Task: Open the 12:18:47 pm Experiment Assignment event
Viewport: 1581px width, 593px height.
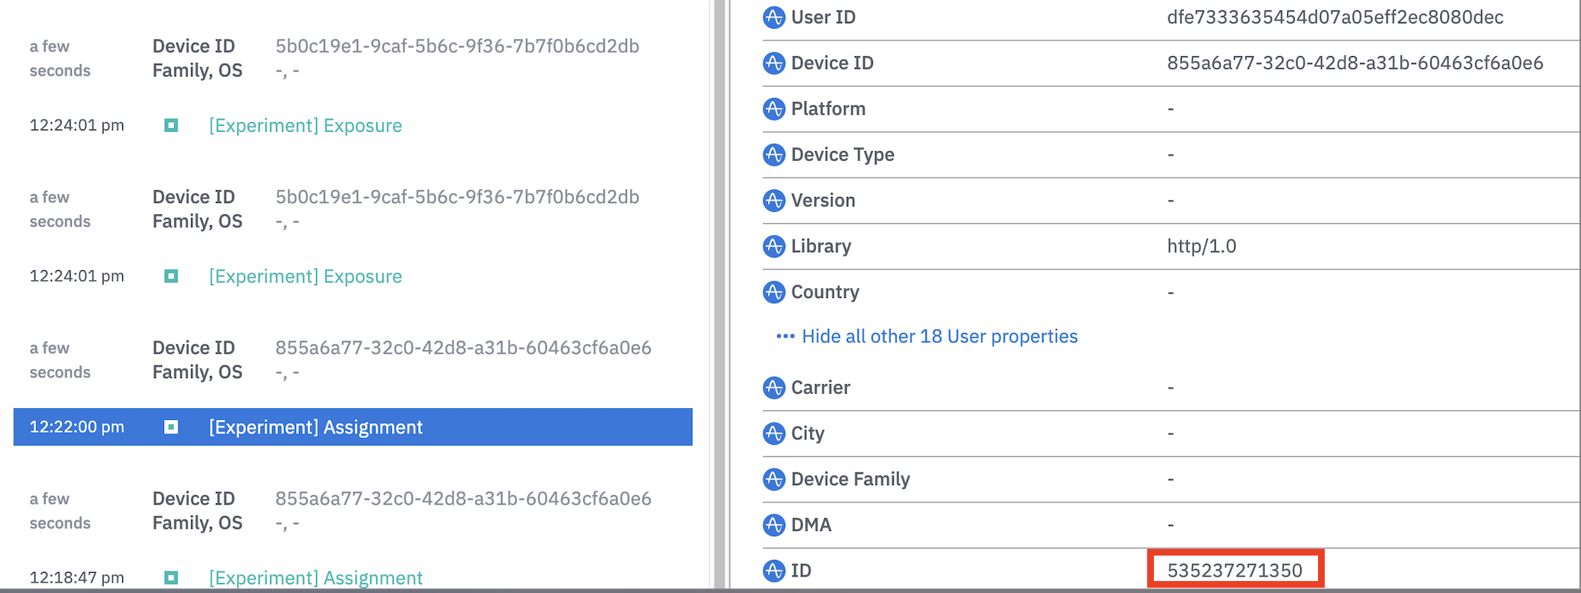Action: 315,577
